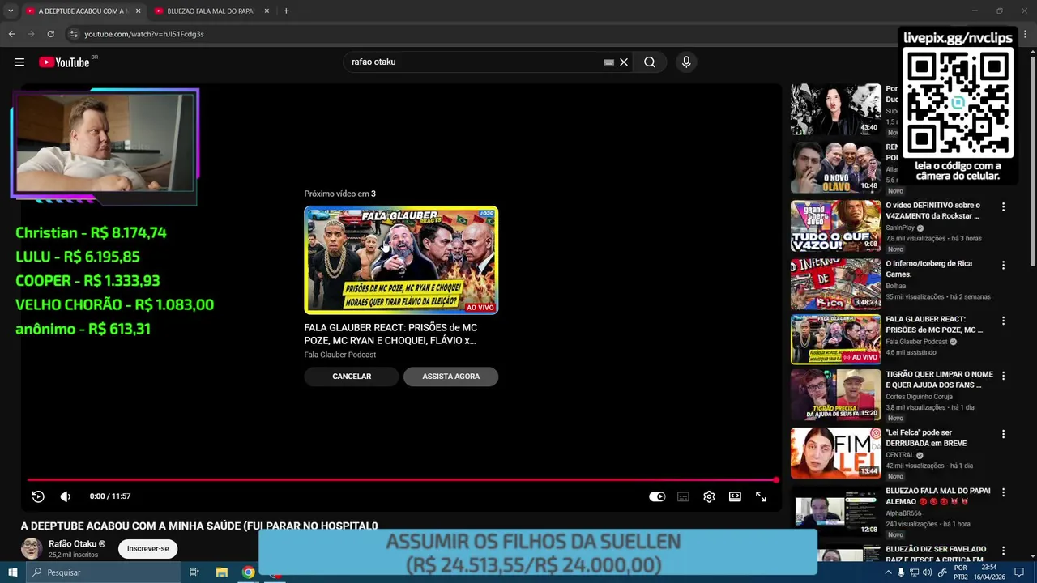The height and width of the screenshot is (583, 1037).
Task: Open the BLUEZAO 12:08 thumbnail
Action: tap(836, 511)
